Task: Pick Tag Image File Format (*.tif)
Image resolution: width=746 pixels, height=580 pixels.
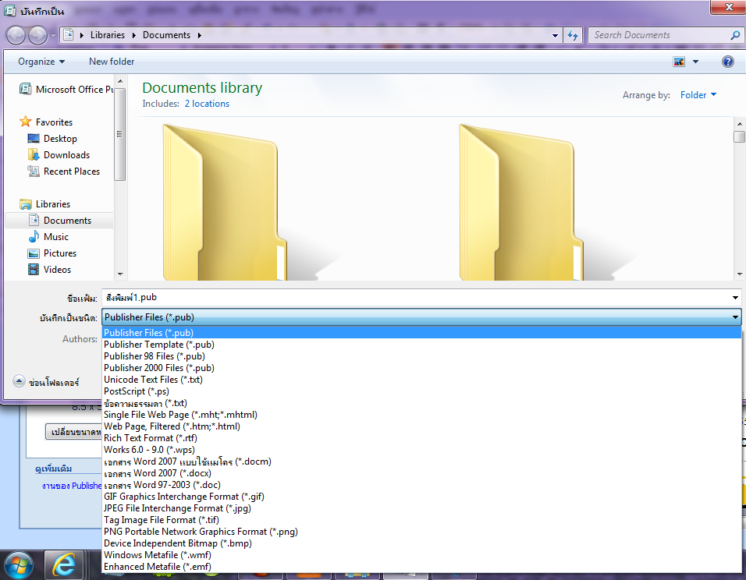Action: 421,520
